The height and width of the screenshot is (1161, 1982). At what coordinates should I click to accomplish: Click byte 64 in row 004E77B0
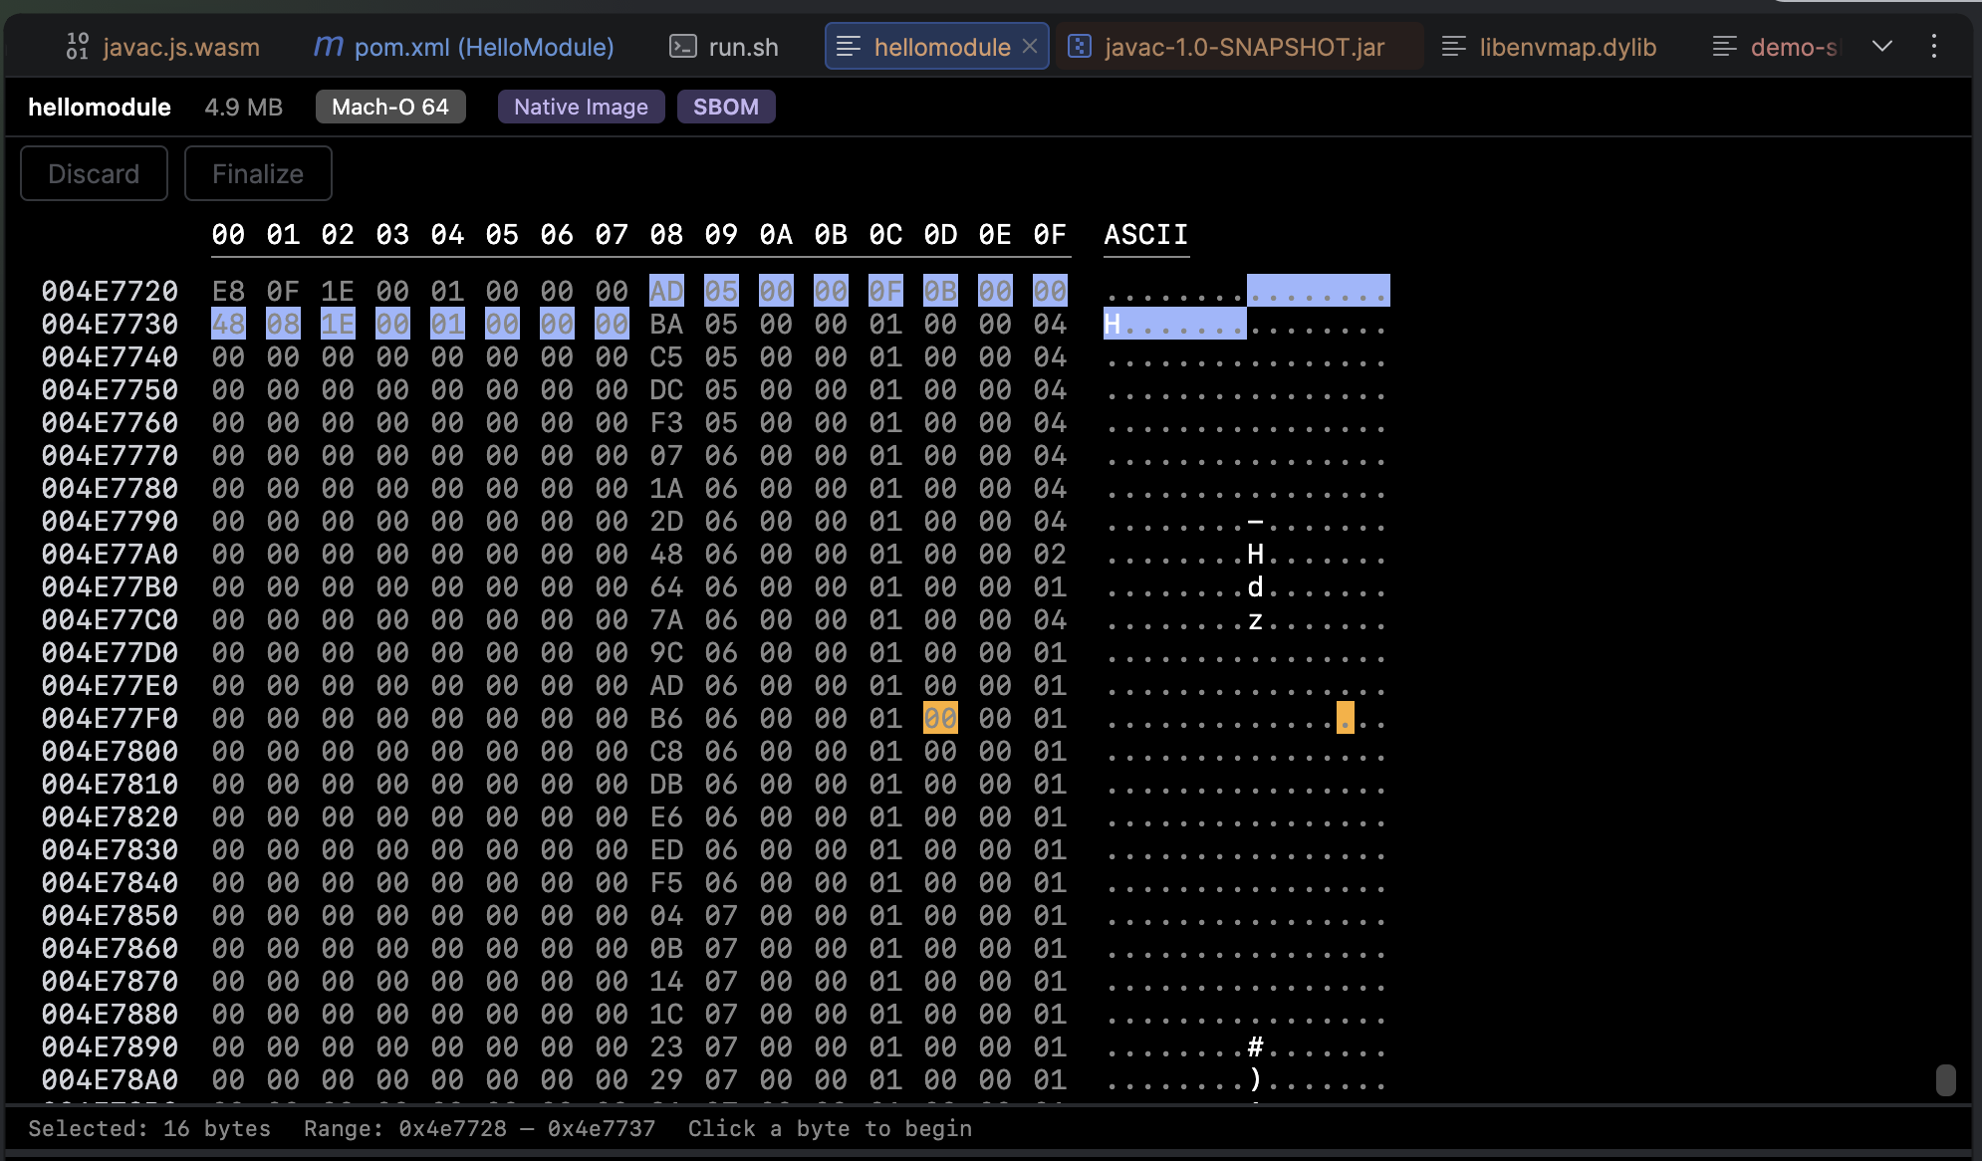[666, 586]
